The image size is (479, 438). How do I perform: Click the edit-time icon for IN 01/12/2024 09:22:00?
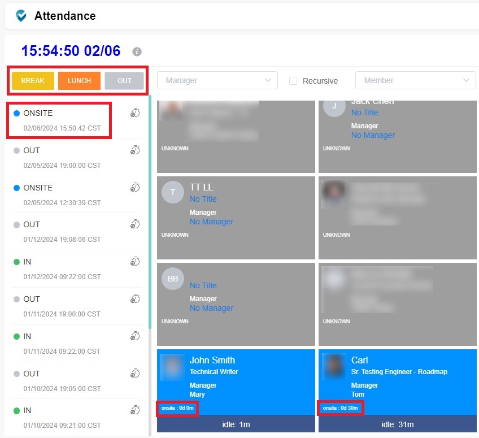(x=134, y=262)
